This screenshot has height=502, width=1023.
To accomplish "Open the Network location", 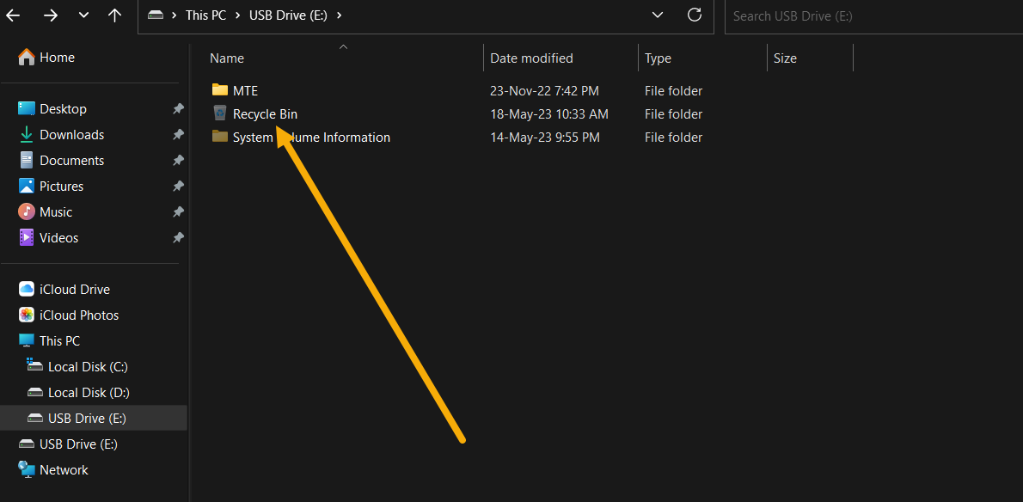I will click(64, 469).
